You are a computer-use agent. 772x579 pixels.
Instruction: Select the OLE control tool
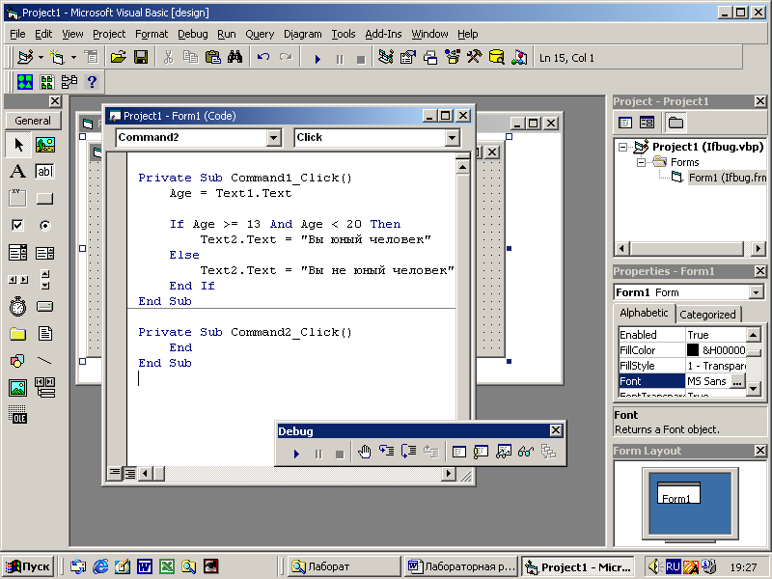[17, 415]
